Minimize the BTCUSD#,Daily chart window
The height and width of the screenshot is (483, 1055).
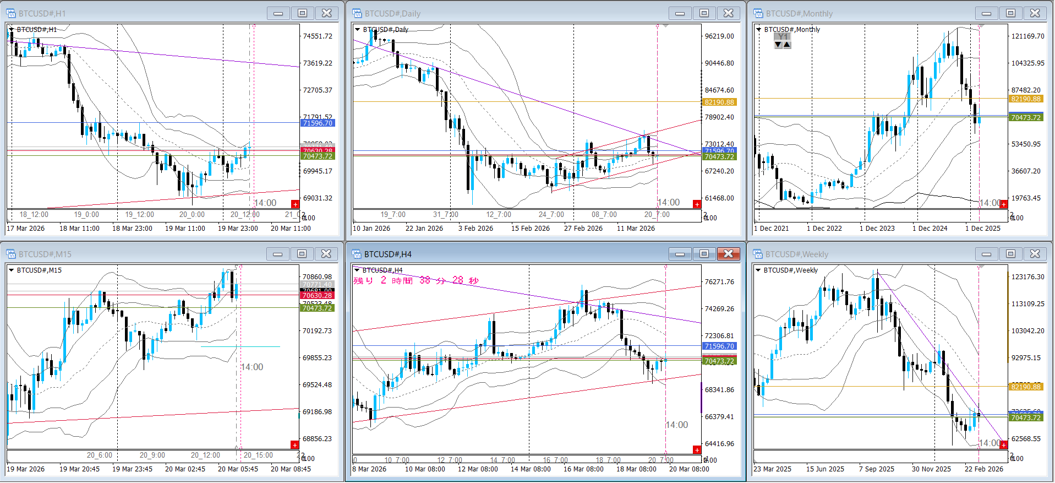(680, 13)
